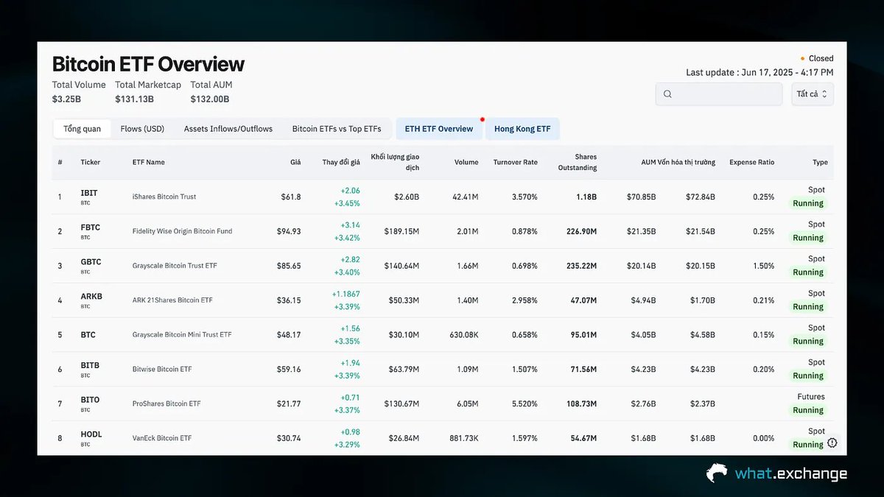Open VanEck Bitcoin ETF
This screenshot has height=497, width=884.
click(x=162, y=438)
